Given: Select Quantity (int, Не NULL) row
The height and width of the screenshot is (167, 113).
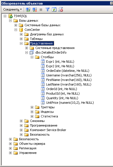Looking at the screenshot, I should 62,98.
